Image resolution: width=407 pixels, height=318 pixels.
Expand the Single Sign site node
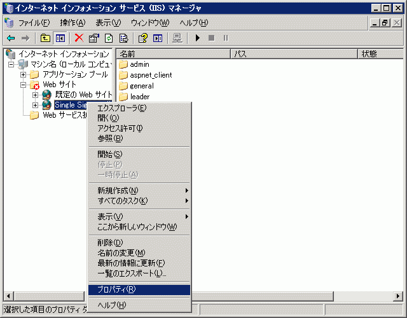(36, 105)
